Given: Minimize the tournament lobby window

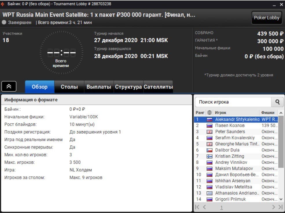Looking at the screenshot, I should tap(274, 5).
